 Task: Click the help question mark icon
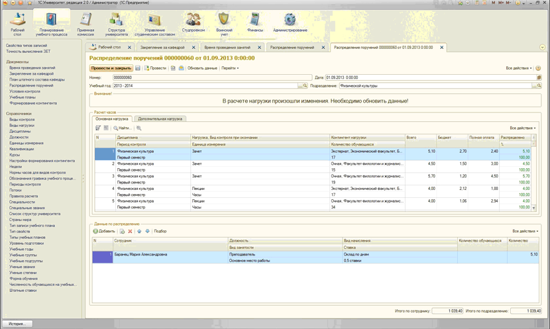point(538,68)
